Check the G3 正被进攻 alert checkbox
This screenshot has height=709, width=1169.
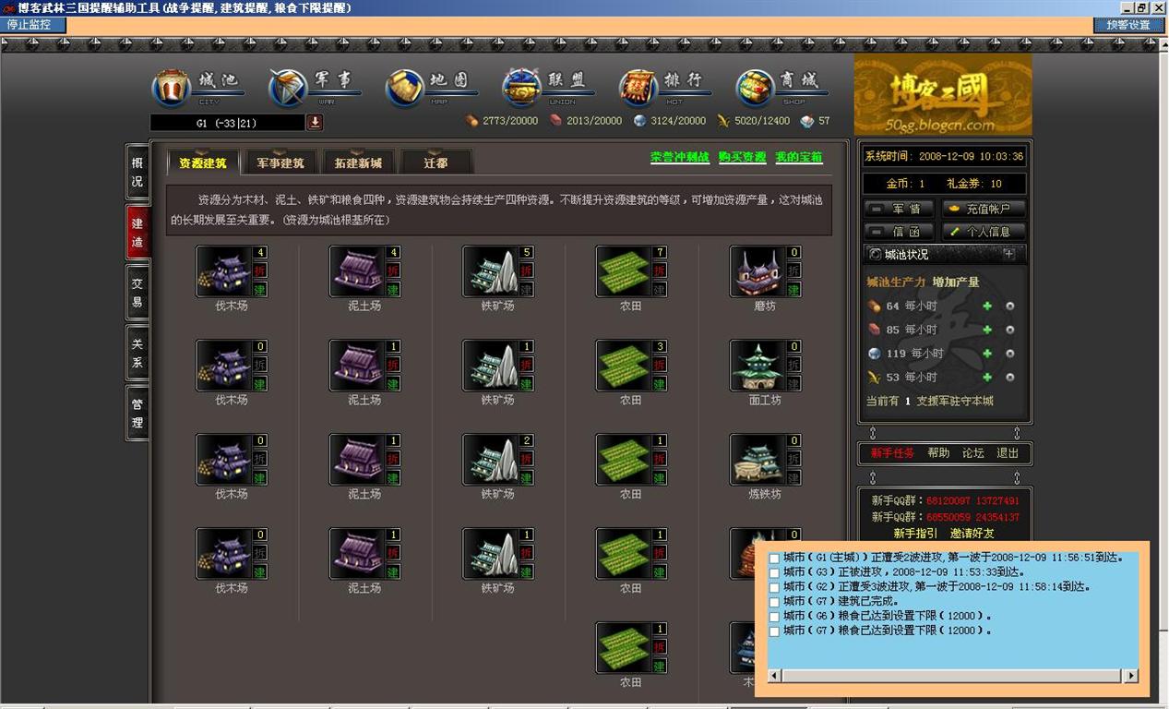pyautogui.click(x=774, y=572)
